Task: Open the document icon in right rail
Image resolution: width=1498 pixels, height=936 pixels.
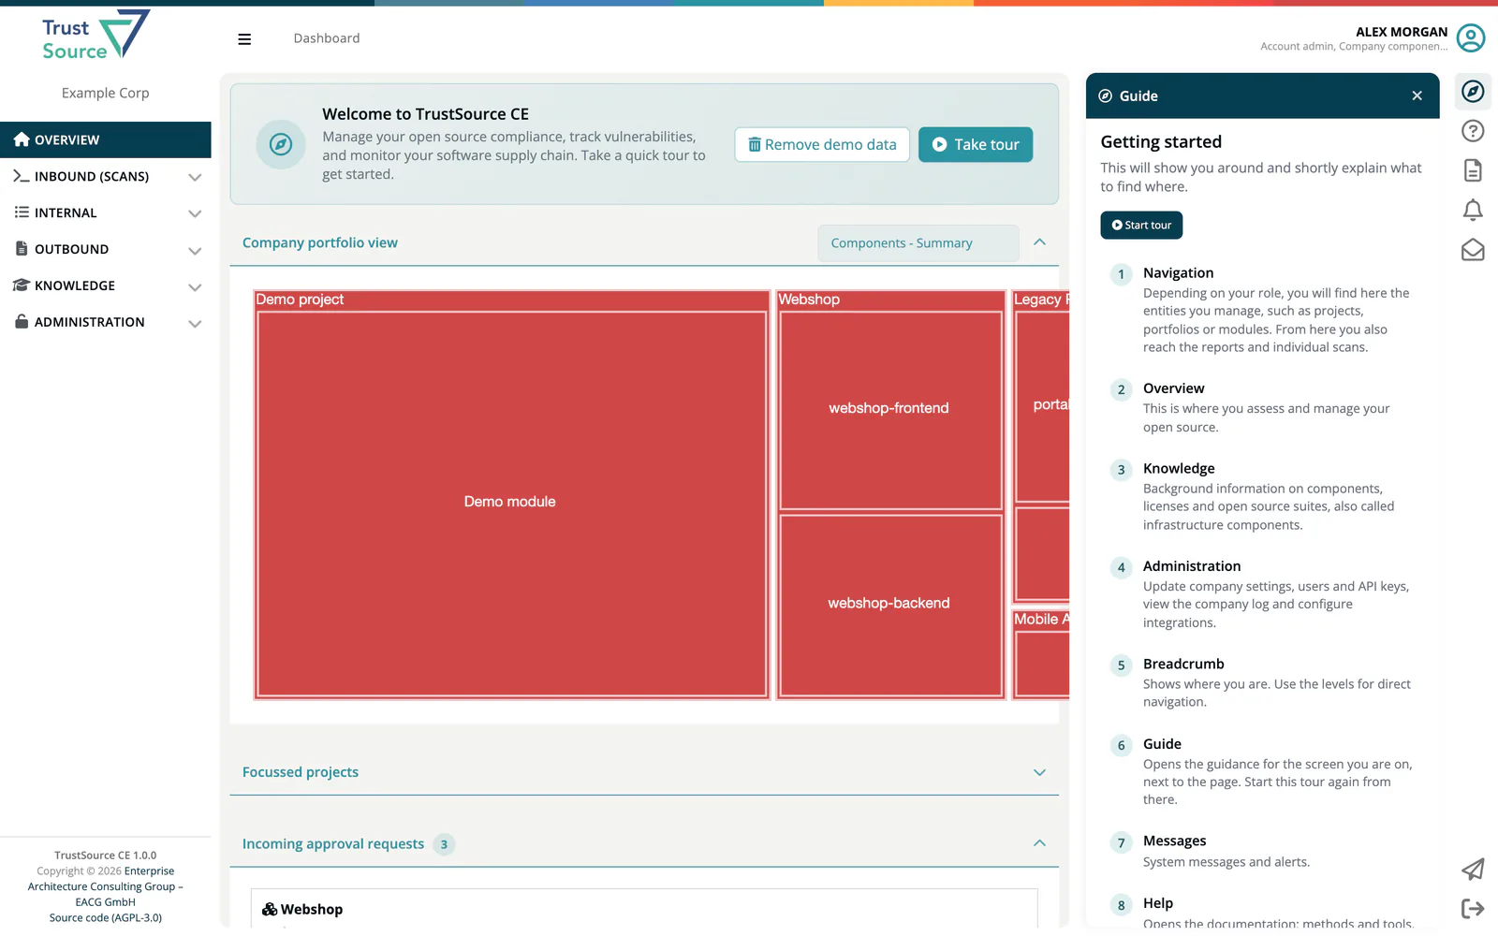Action: tap(1473, 170)
